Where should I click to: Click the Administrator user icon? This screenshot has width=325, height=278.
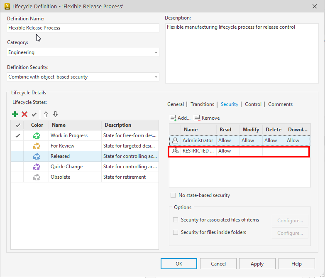pos(175,140)
